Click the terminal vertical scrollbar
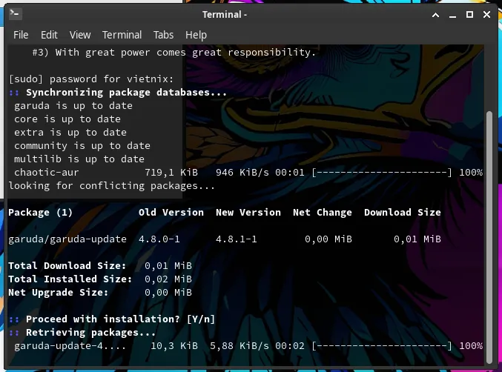The width and height of the screenshot is (502, 372). tap(489, 236)
